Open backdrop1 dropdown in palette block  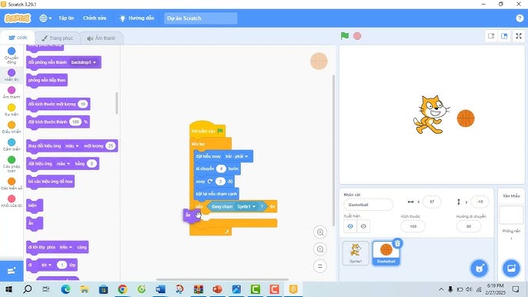[84, 62]
